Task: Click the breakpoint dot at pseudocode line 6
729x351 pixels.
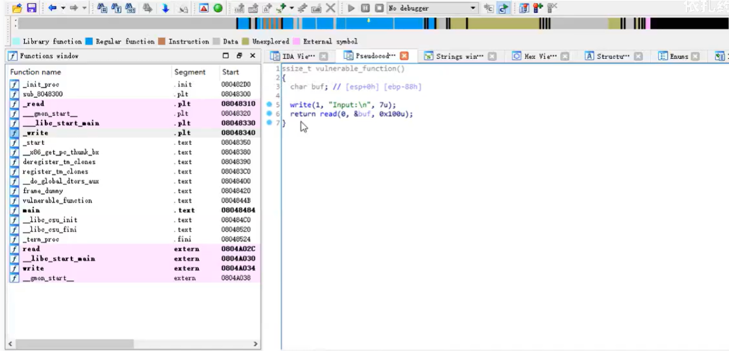Action: click(269, 114)
